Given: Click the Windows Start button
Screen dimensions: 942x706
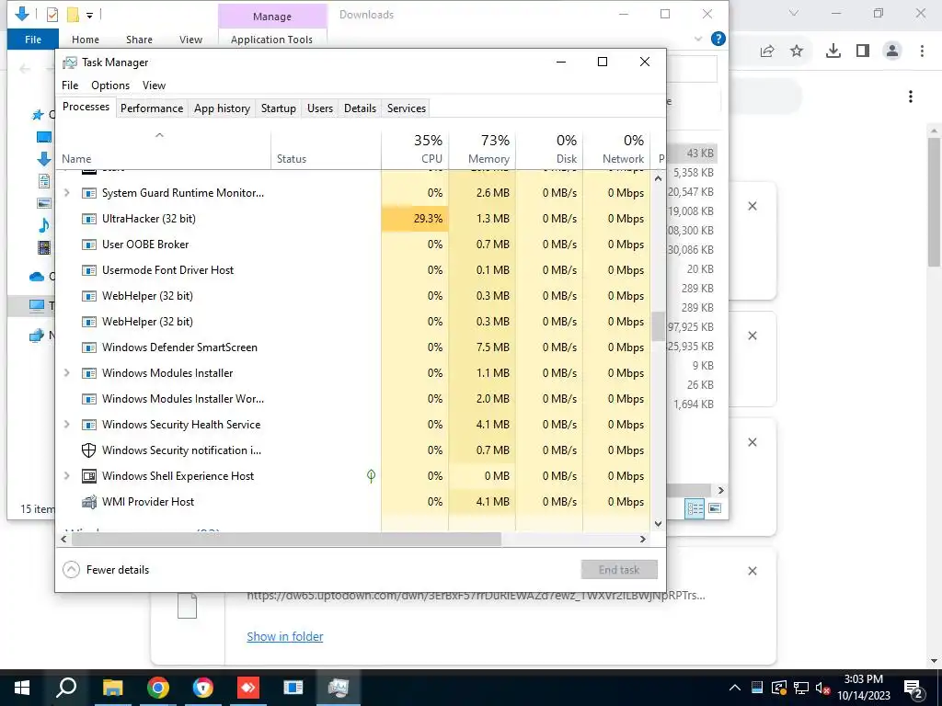Looking at the screenshot, I should pyautogui.click(x=22, y=688).
